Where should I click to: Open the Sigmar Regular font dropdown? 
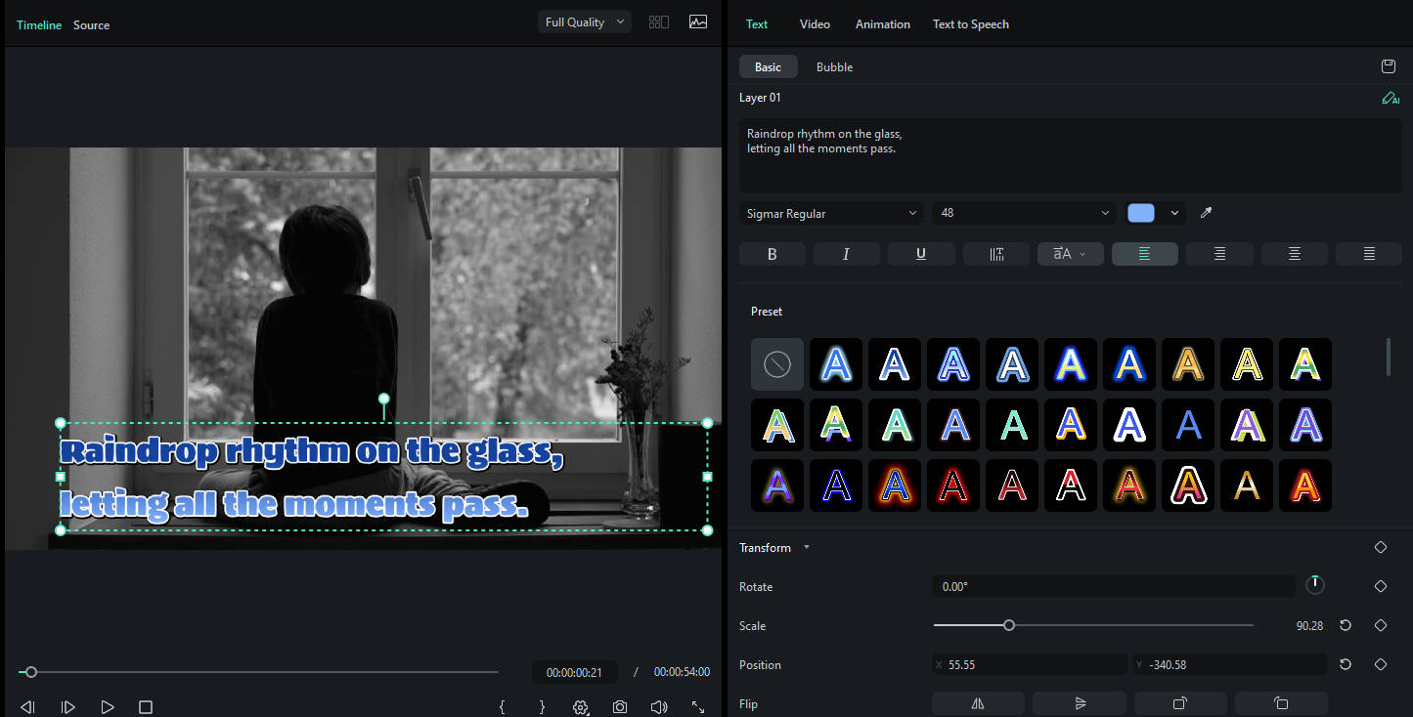(829, 212)
